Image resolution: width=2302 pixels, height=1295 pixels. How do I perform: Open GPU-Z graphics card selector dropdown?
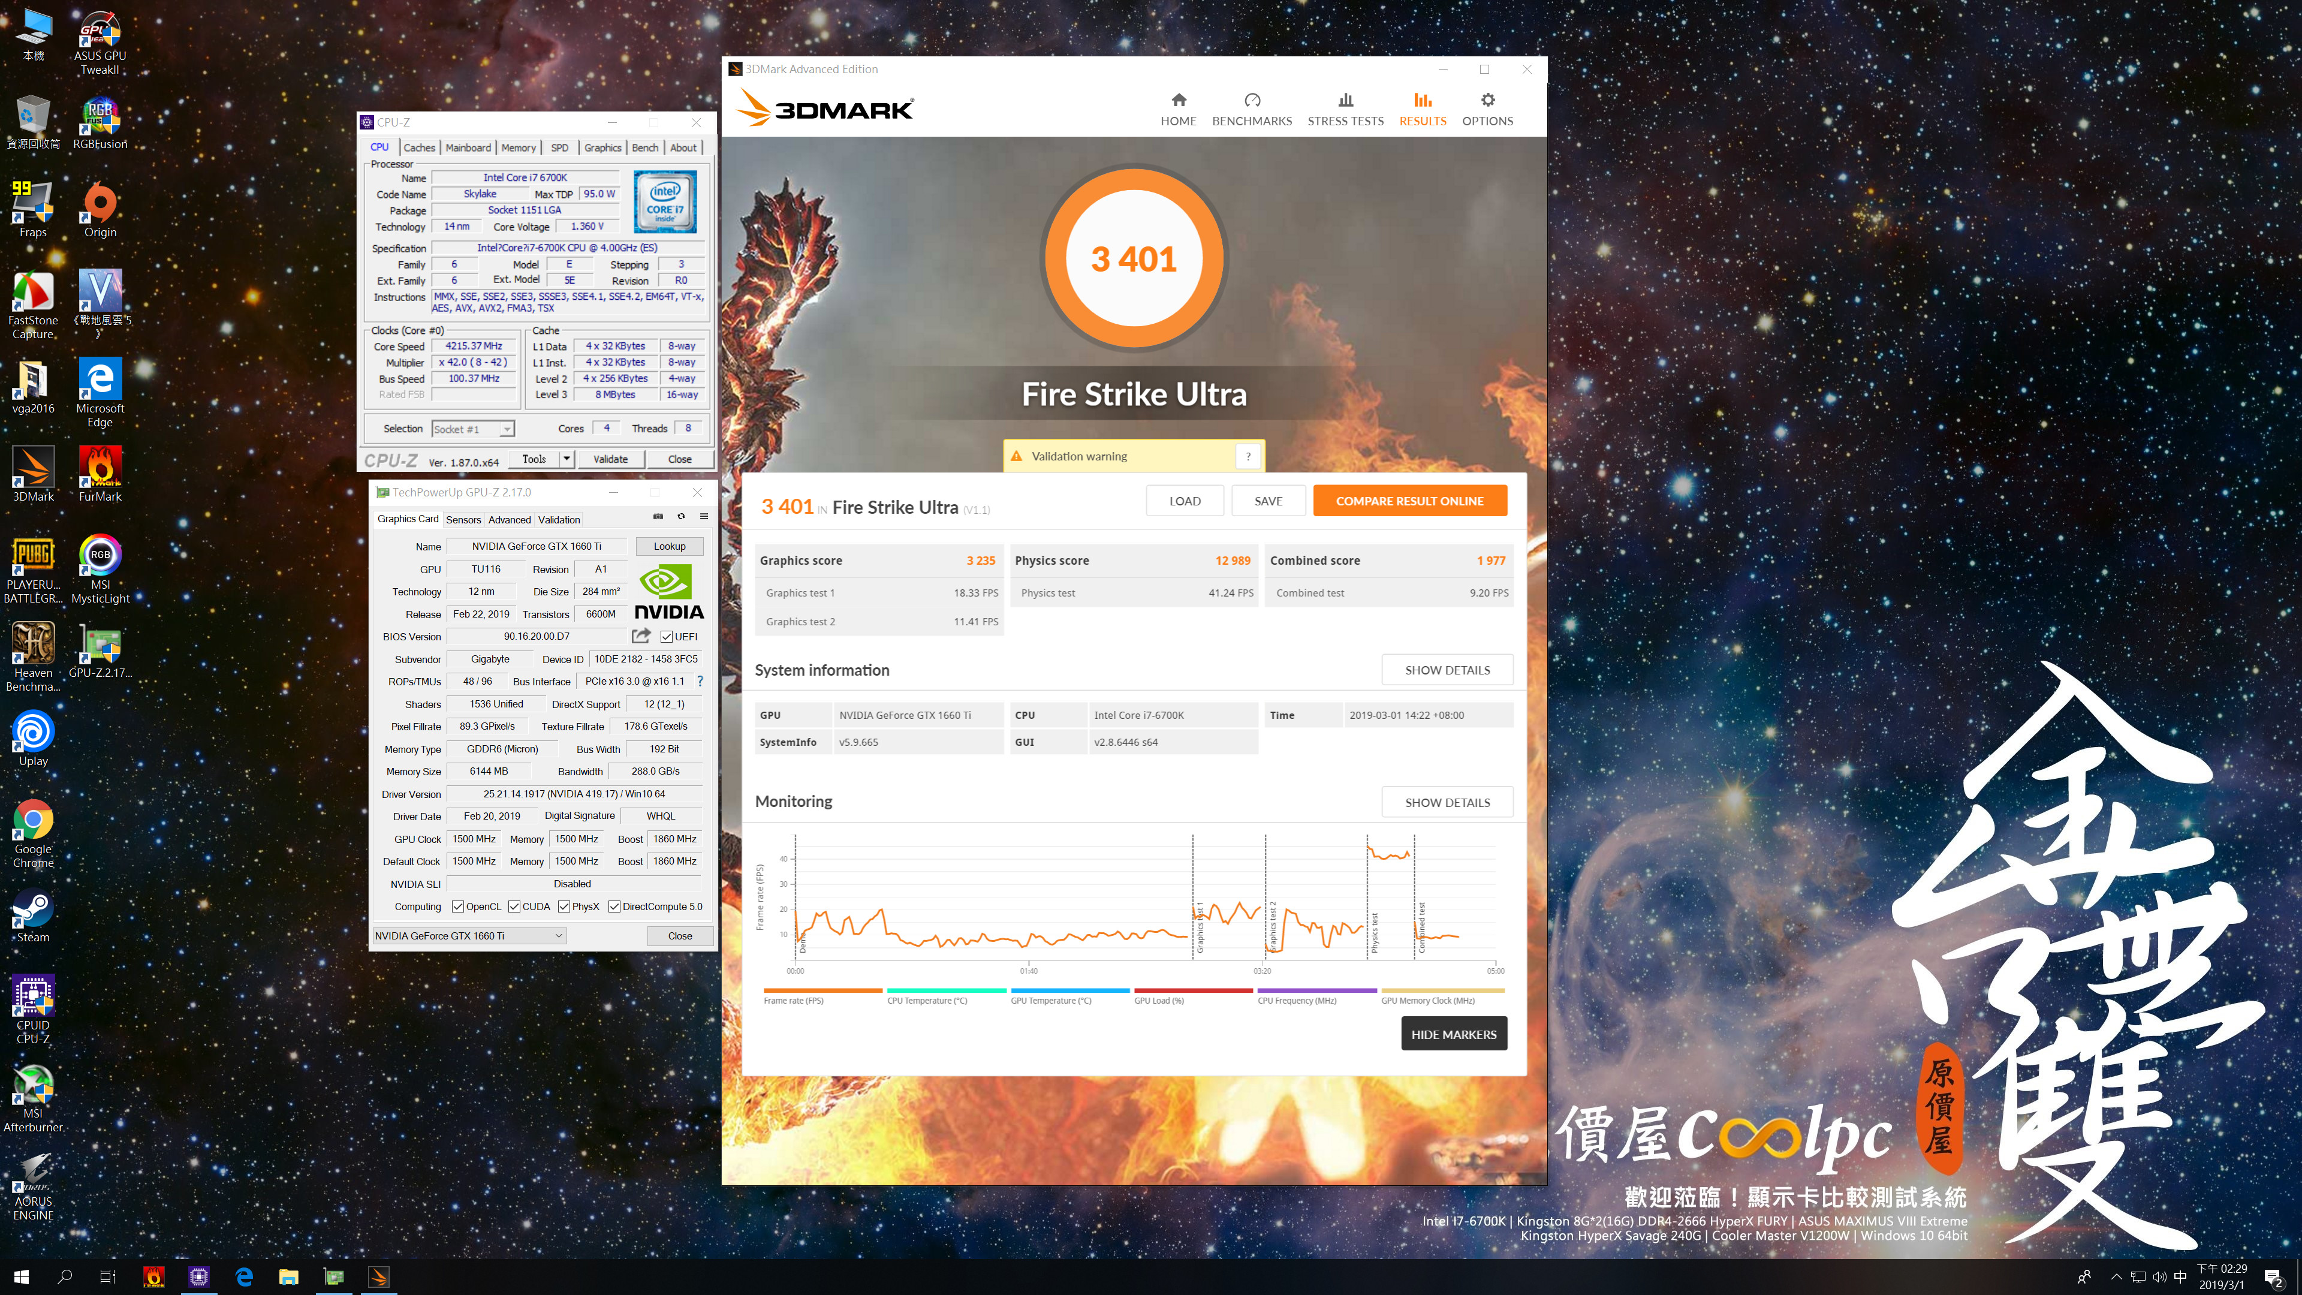(x=469, y=936)
